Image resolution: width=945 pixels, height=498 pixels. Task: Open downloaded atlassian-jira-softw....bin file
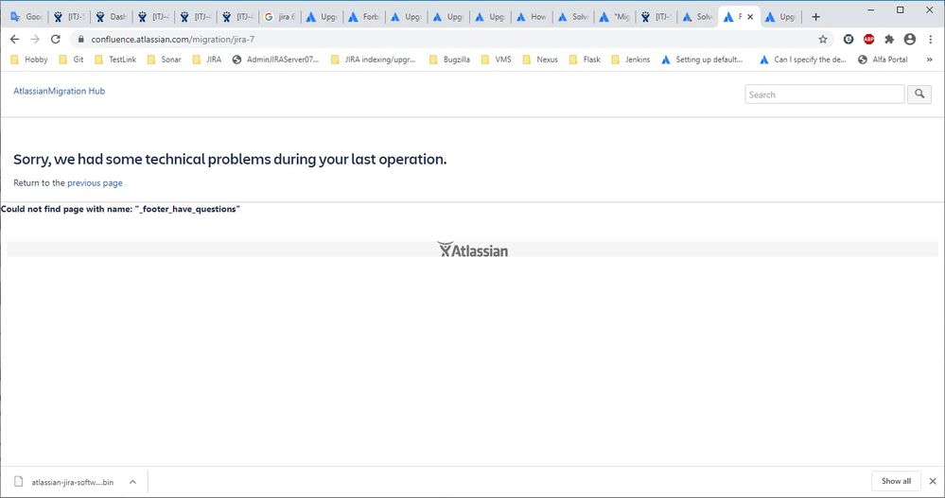[64, 482]
